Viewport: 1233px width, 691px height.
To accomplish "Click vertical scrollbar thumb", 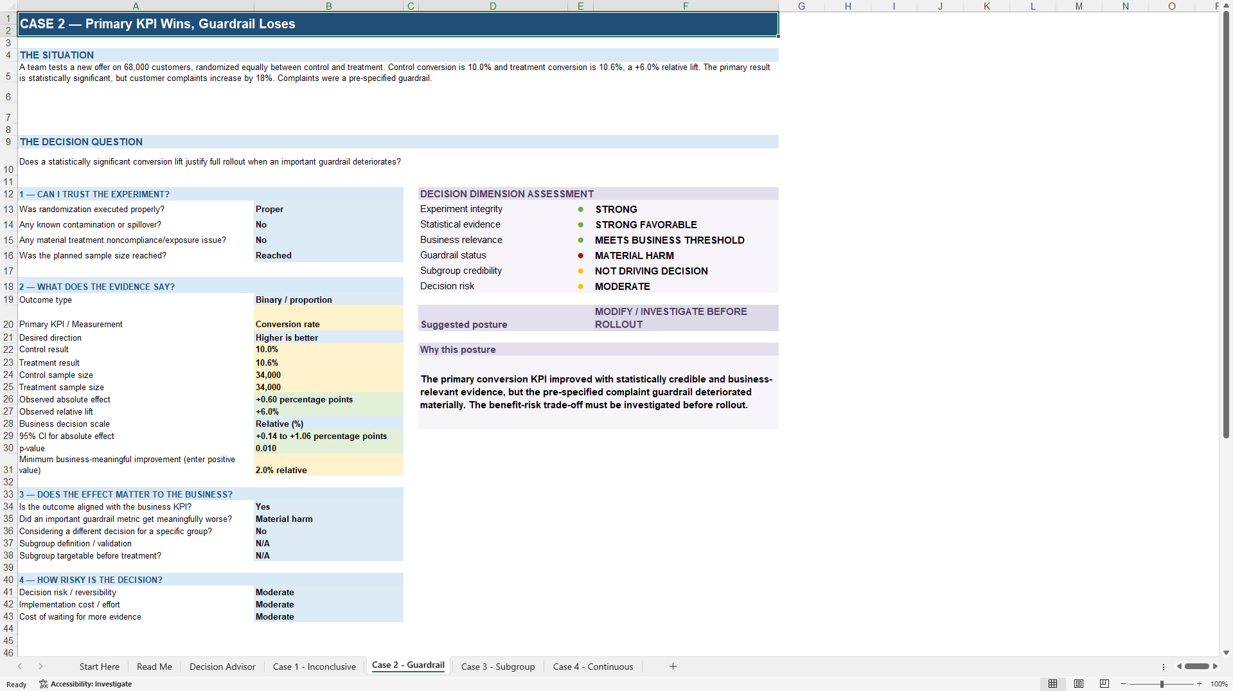I will [1226, 225].
